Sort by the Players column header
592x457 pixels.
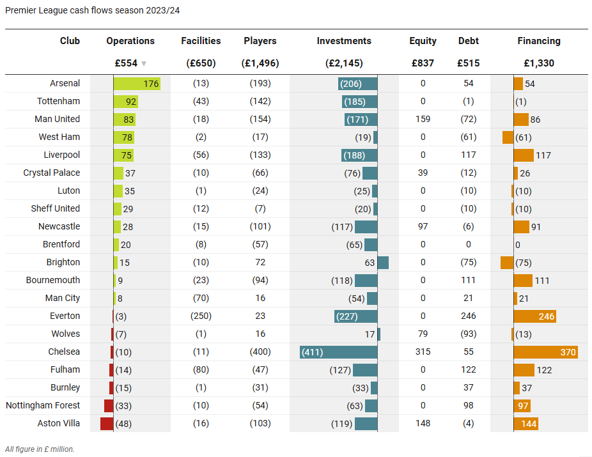point(260,41)
